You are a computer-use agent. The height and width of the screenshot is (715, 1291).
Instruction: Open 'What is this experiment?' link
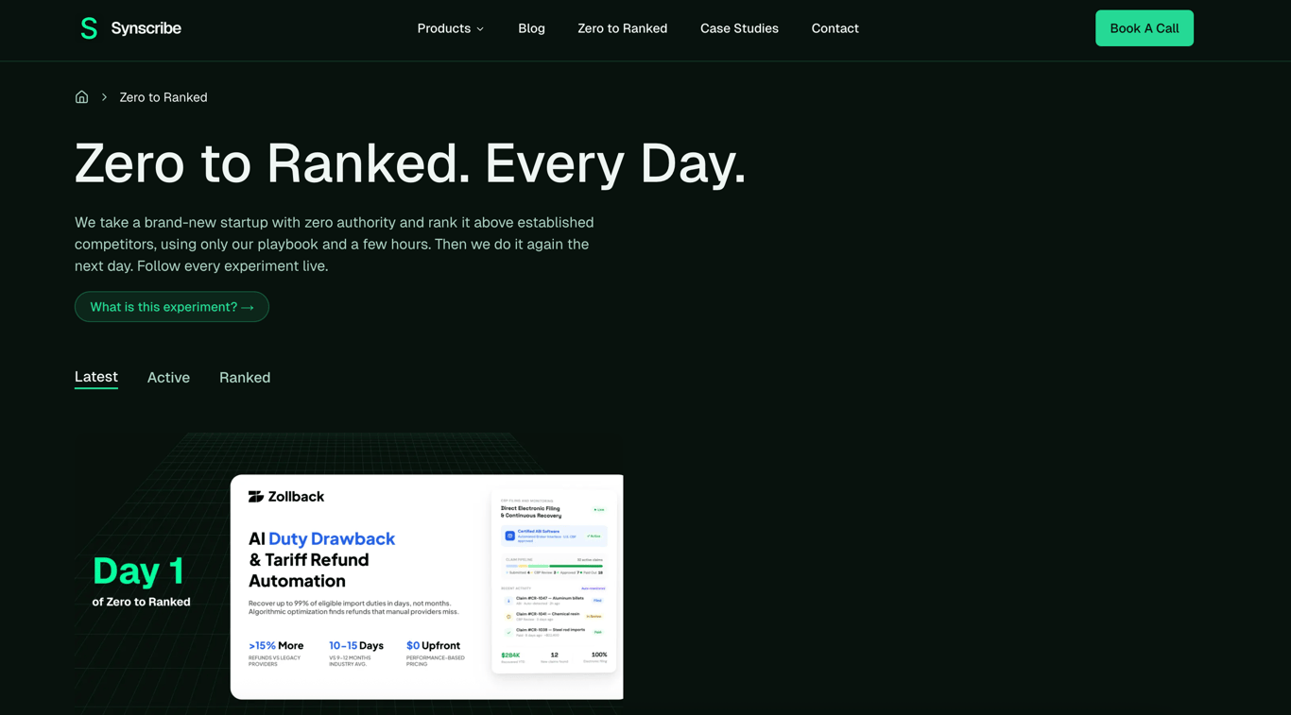pyautogui.click(x=172, y=307)
